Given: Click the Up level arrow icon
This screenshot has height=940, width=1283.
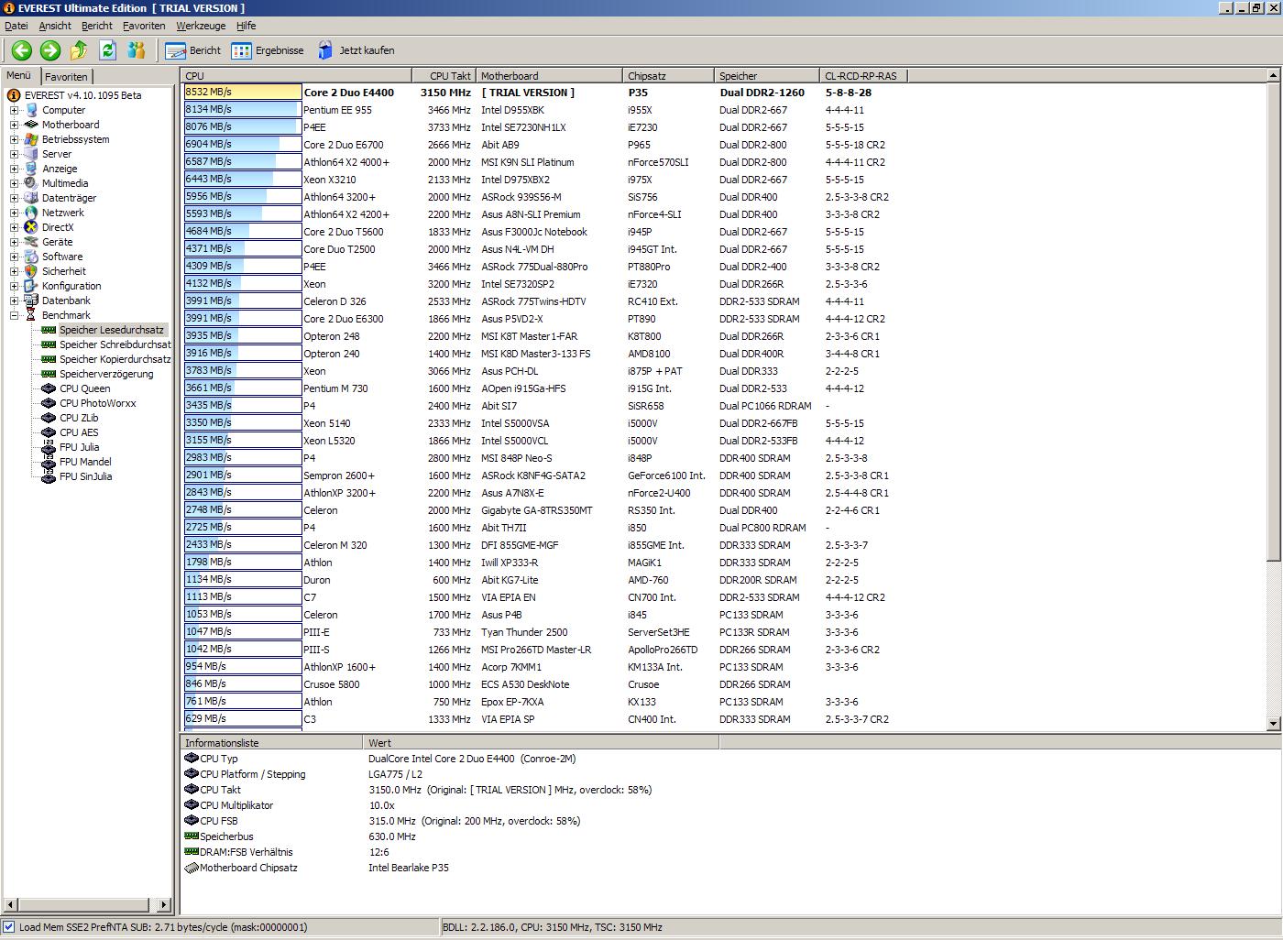Looking at the screenshot, I should pos(79,50).
